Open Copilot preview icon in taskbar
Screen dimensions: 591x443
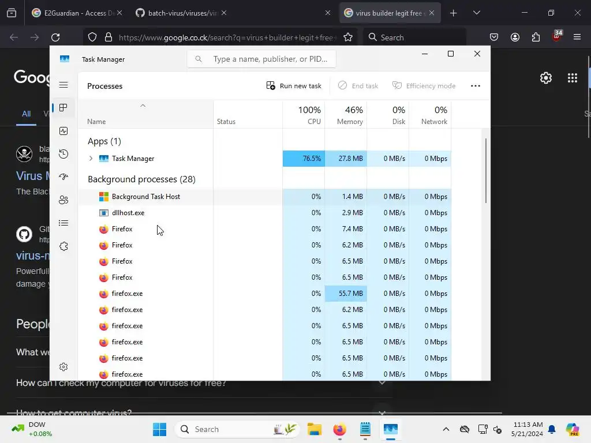click(573, 429)
